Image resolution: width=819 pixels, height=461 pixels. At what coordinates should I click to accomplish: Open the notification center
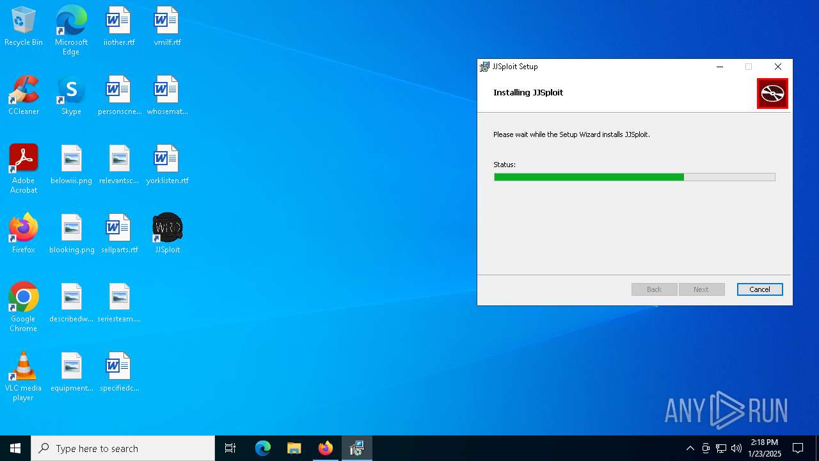pos(798,448)
